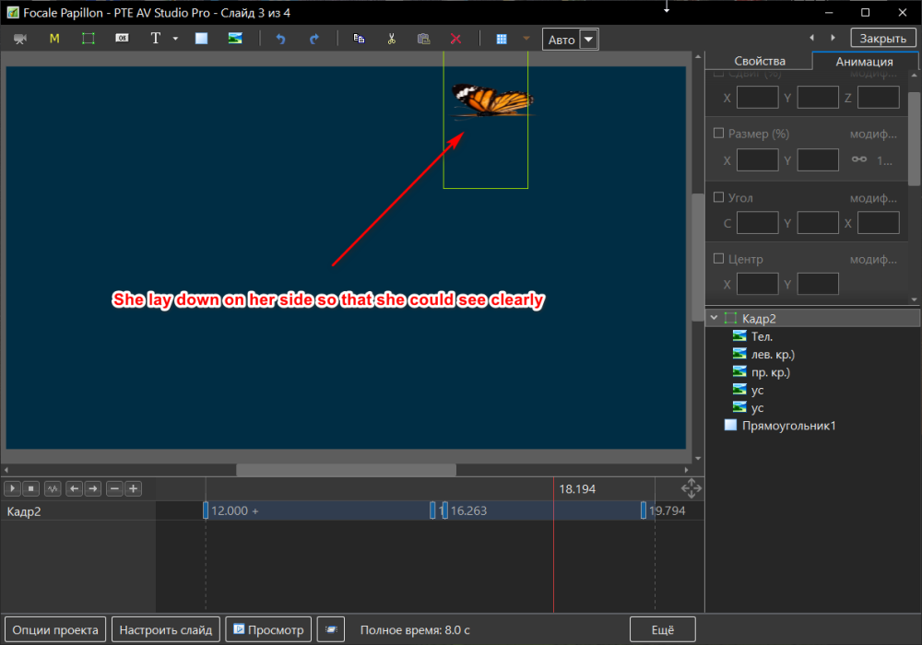Click the scissors cut icon
This screenshot has width=922, height=645.
click(x=392, y=39)
